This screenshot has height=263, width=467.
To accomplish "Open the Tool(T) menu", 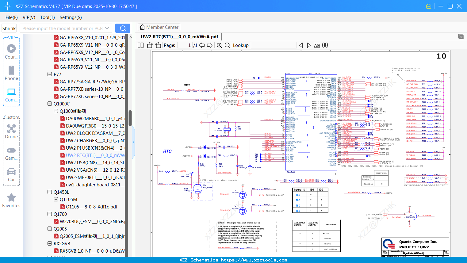I will click(47, 17).
